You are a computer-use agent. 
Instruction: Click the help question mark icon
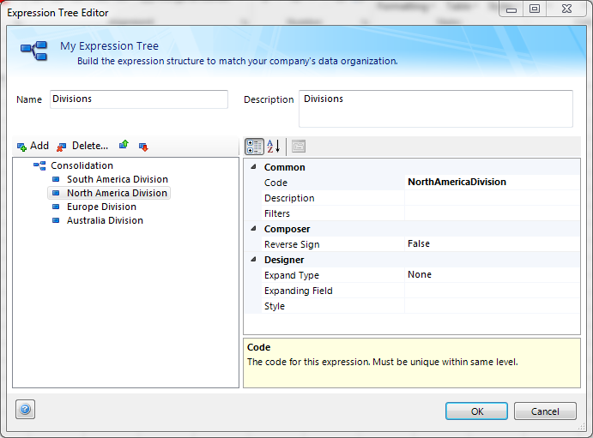[x=26, y=410]
